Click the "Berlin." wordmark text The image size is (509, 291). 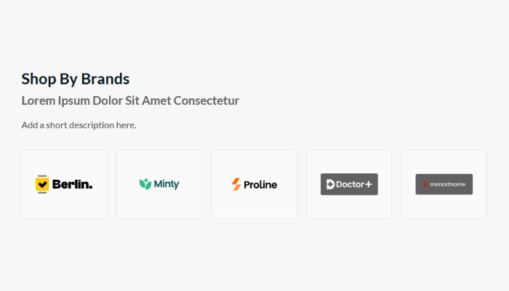click(x=72, y=184)
